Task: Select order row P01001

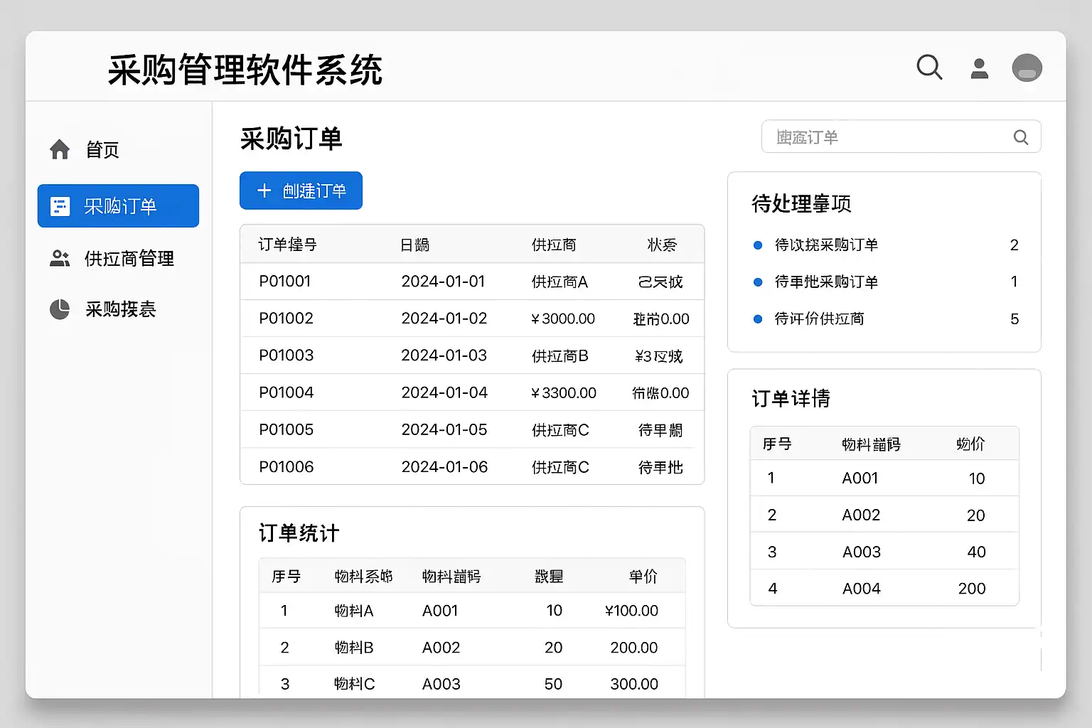Action: [x=285, y=282]
